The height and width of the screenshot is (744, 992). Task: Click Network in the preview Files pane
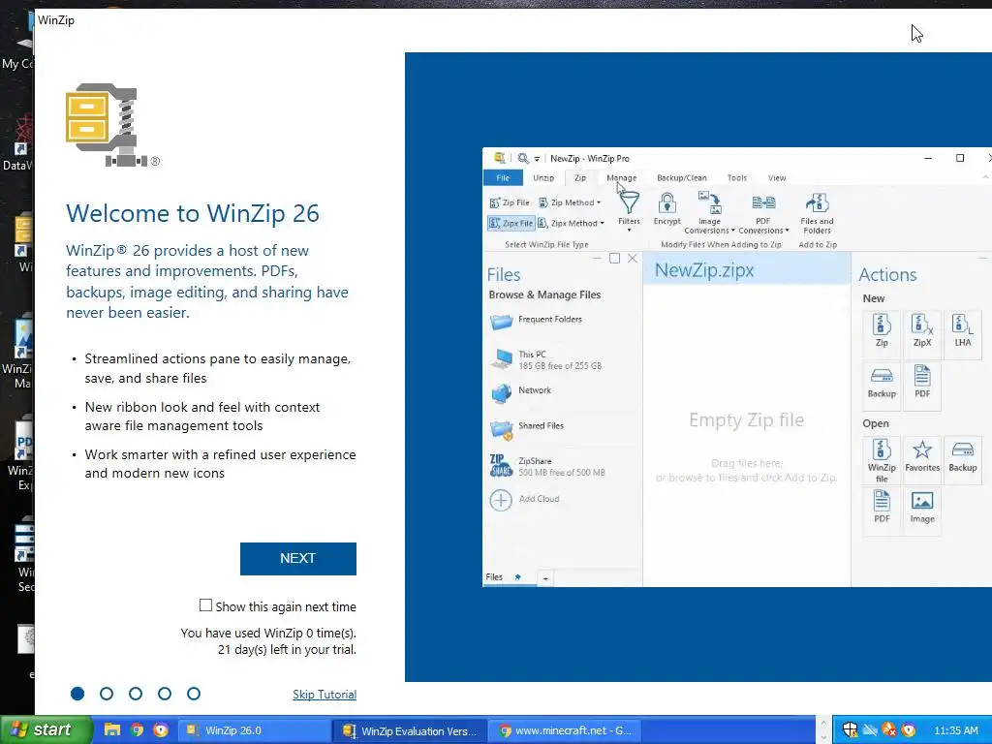(x=521, y=392)
